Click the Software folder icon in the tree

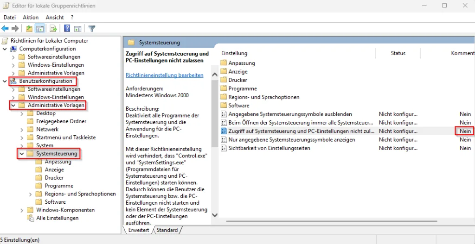[x=39, y=202]
